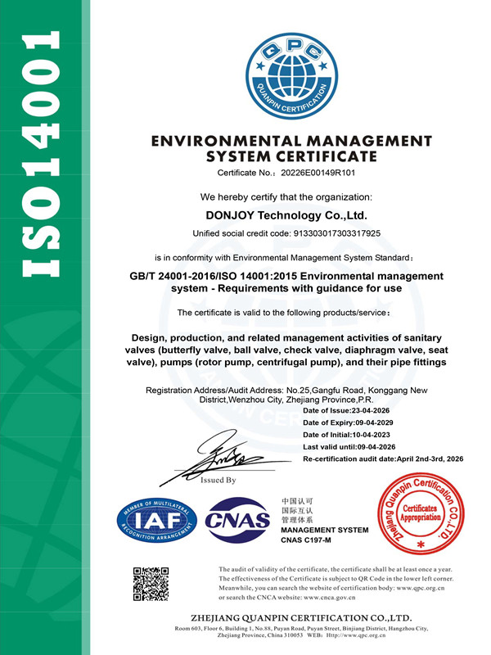Click 'Certificates Appropriation' inside the red seal
This screenshot has width=491, height=655.
[x=420, y=513]
